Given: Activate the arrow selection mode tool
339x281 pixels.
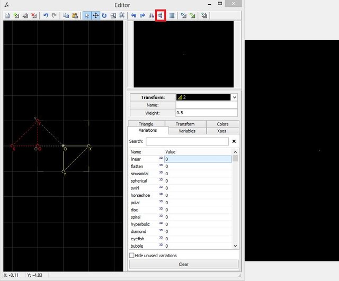Looking at the screenshot, I should [x=87, y=16].
